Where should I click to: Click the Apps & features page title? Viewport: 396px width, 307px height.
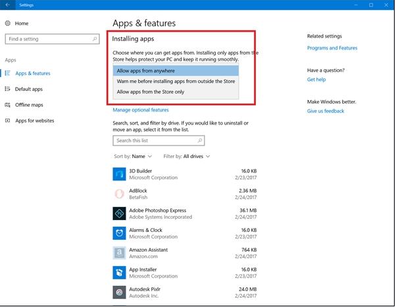(x=144, y=23)
